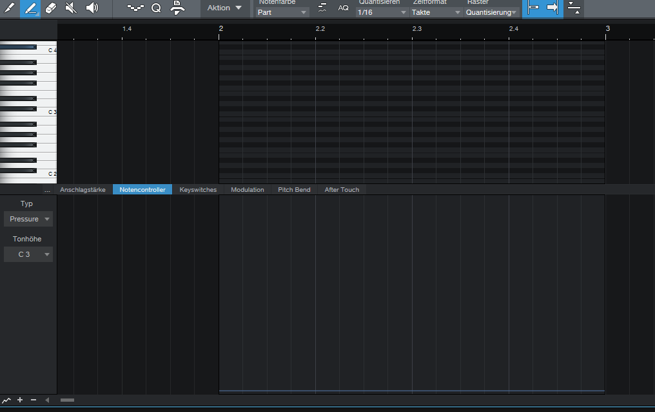
Task: Click the step input icon
Action: (135, 8)
